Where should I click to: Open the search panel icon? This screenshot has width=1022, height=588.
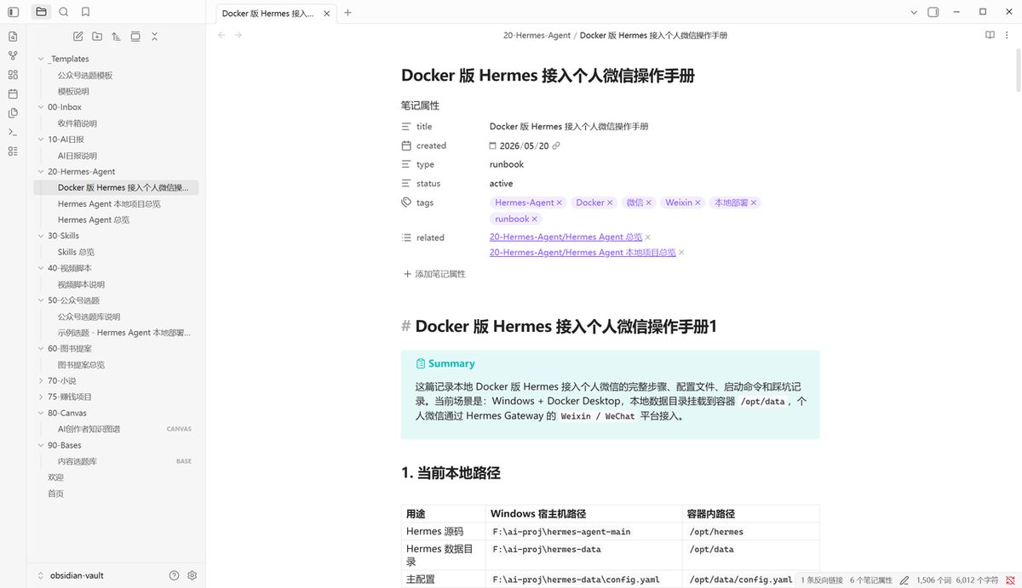pos(64,12)
